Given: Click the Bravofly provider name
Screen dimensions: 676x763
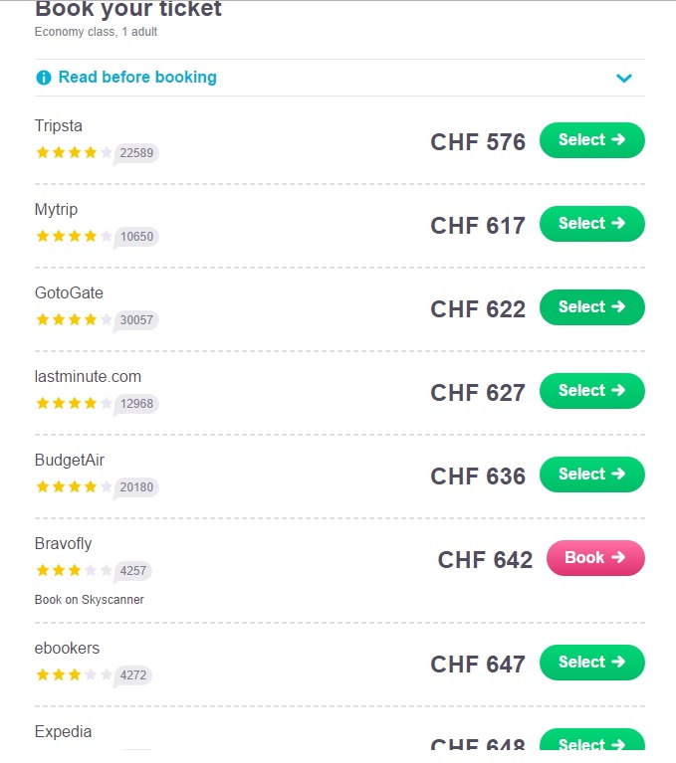Looking at the screenshot, I should 63,544.
